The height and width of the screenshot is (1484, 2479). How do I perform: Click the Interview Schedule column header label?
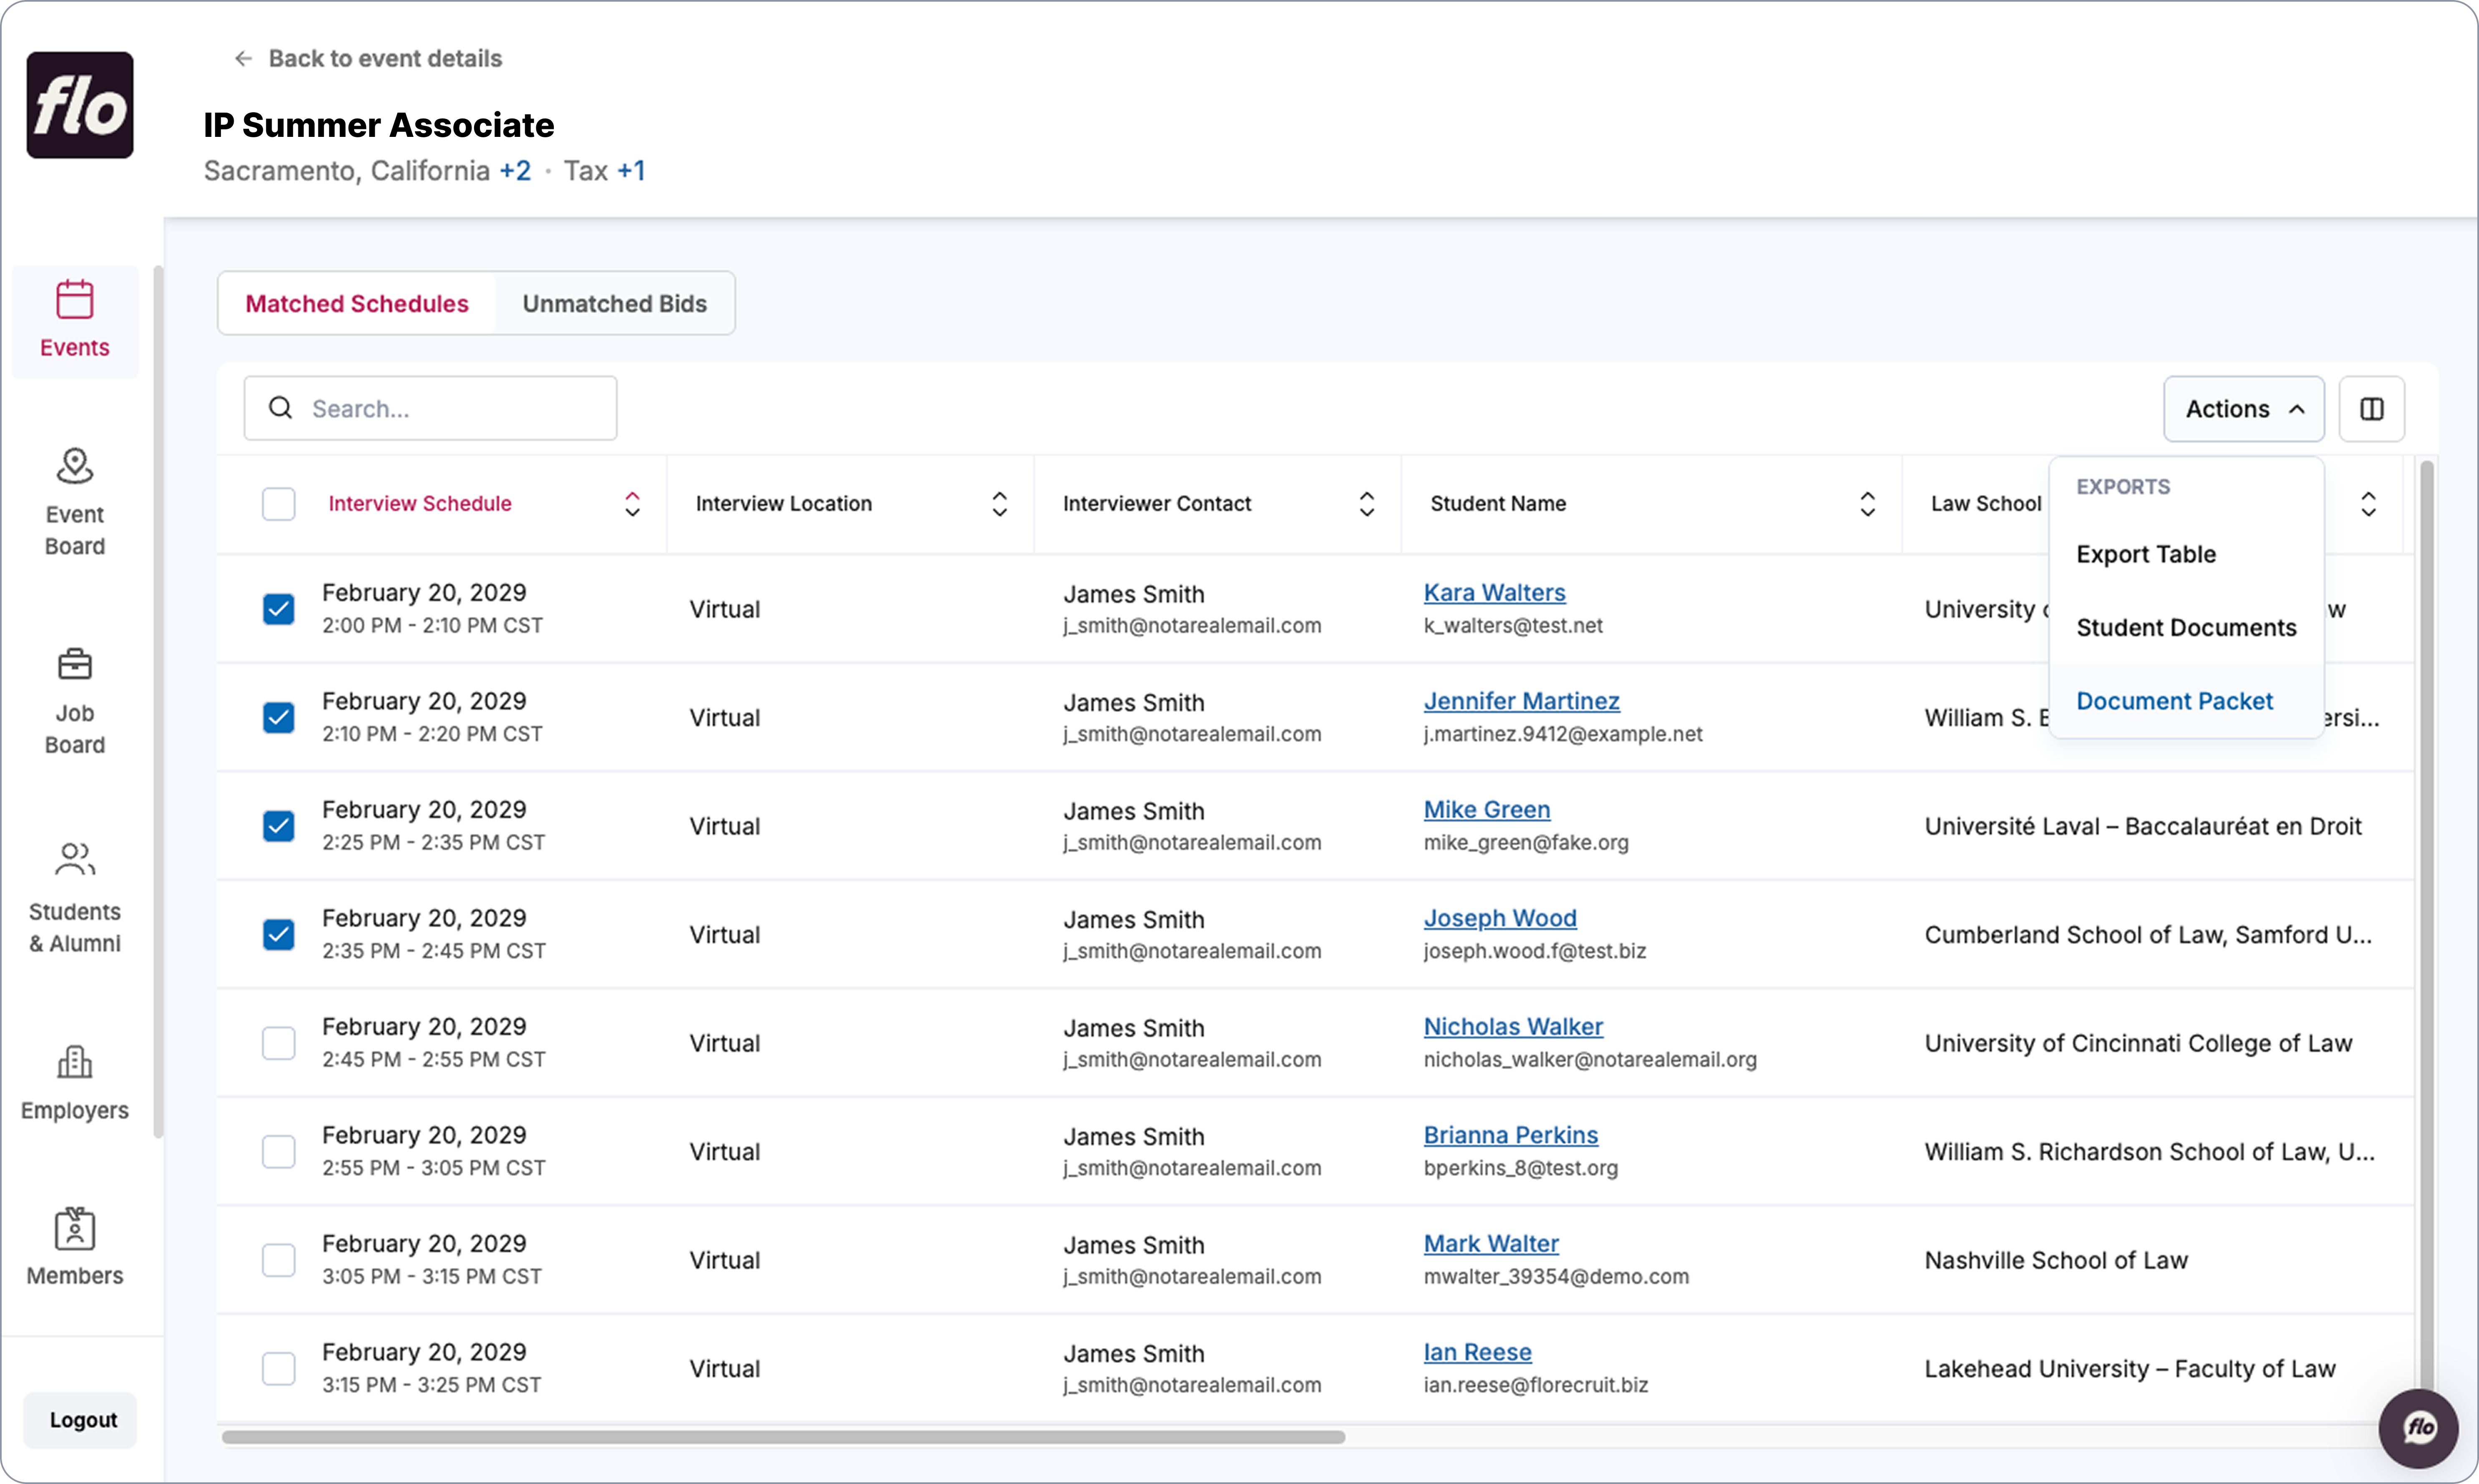420,504
